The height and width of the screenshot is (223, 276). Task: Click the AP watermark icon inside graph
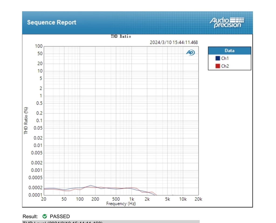(x=190, y=53)
